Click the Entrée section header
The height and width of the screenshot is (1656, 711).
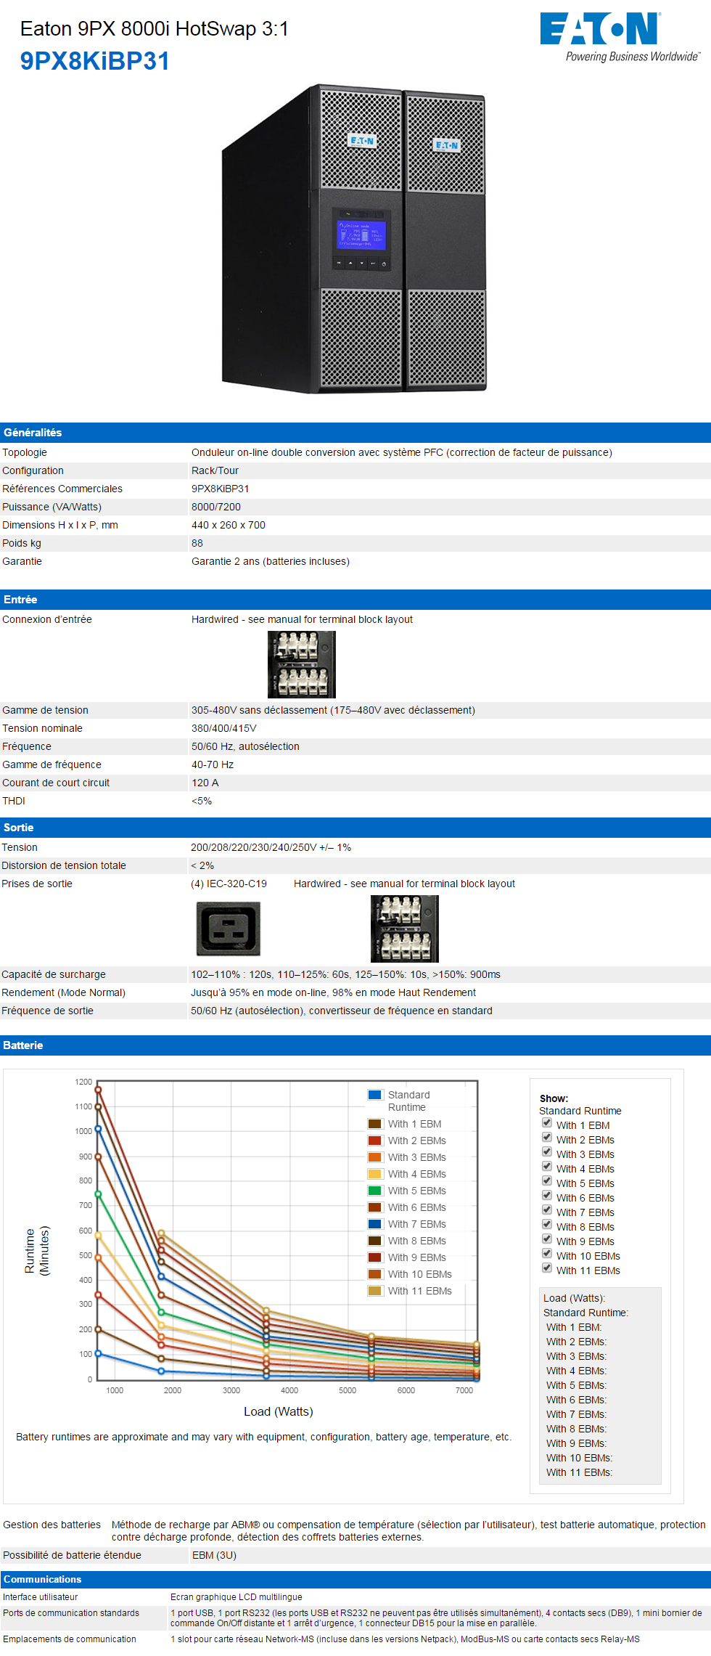coord(355,600)
